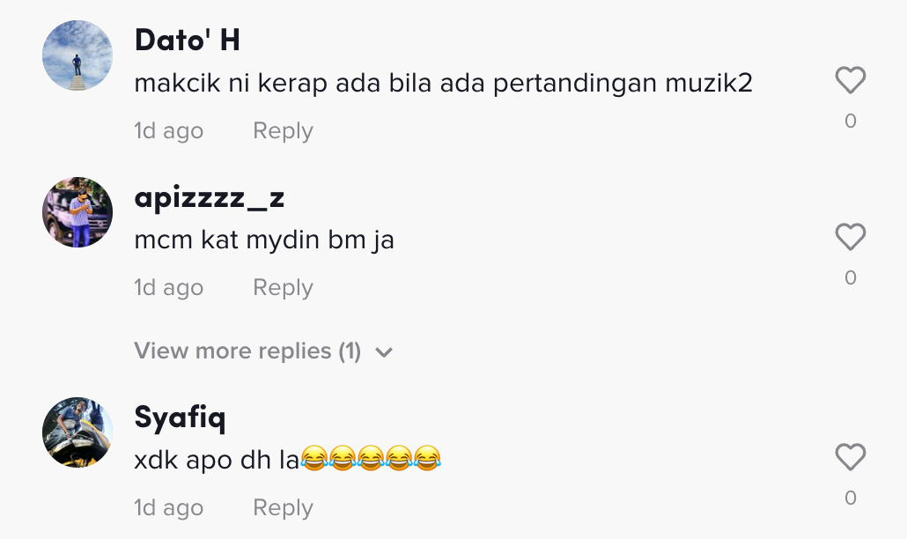Reply to Dato' H's comment

click(283, 131)
